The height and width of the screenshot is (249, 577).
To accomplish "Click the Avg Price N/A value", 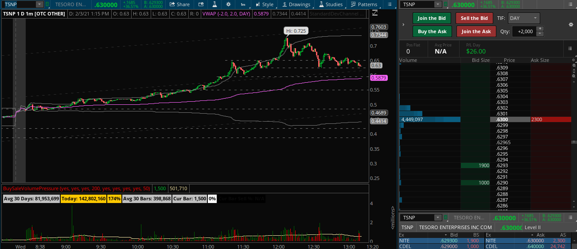I will 441,51.
